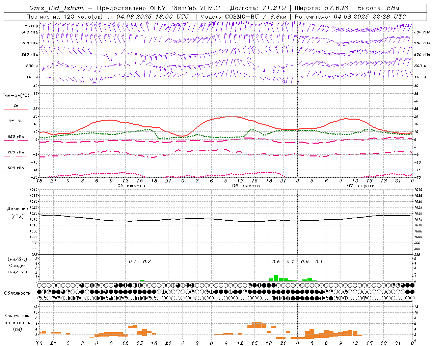The height and width of the screenshot is (346, 432).
Task: Click the (мм/1ч.) precipitation unit label
Action: (x=18, y=272)
